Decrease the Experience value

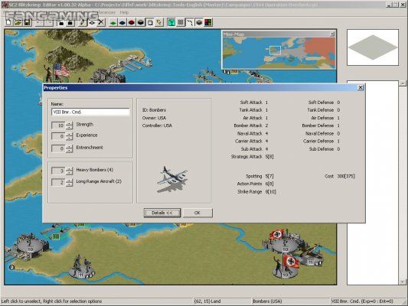(69, 138)
